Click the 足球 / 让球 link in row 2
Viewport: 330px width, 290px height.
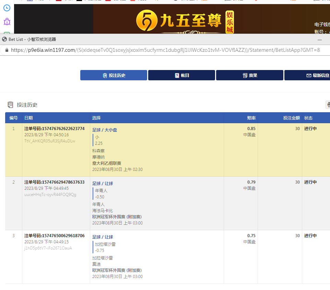(103, 183)
